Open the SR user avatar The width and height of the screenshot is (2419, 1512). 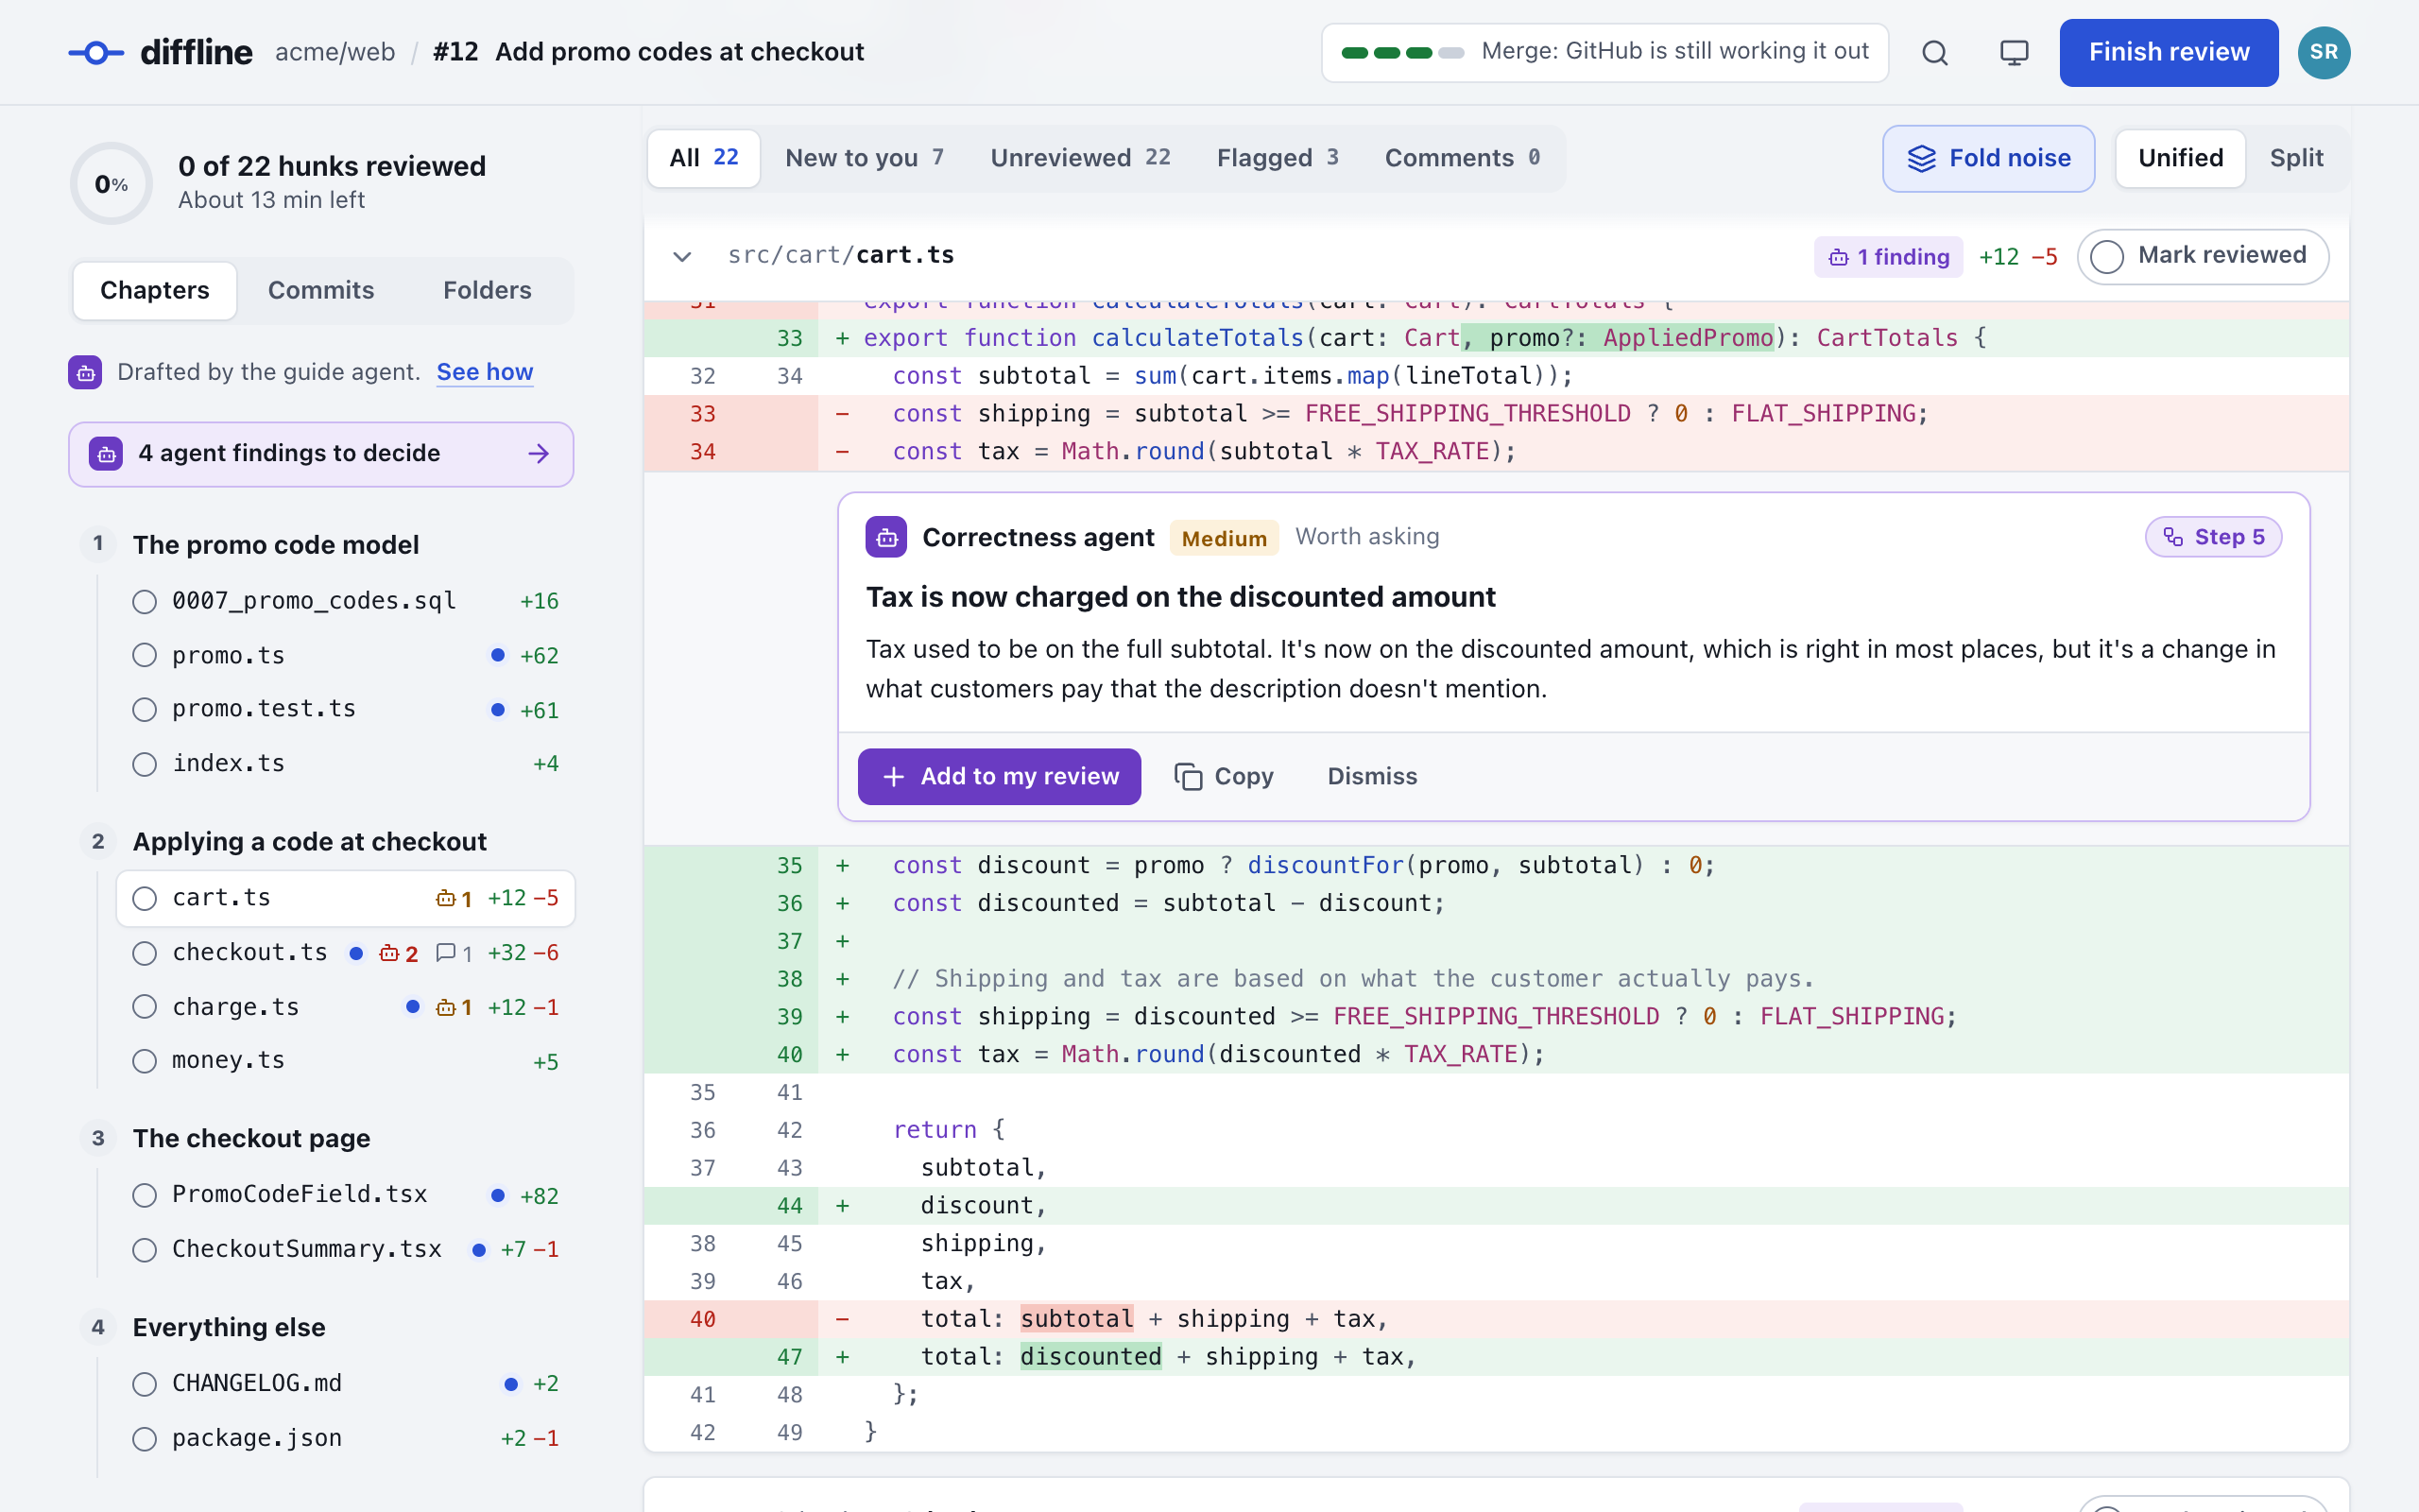pos(2325,52)
